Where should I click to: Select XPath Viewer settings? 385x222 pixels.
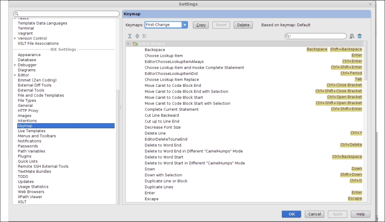click(30, 197)
